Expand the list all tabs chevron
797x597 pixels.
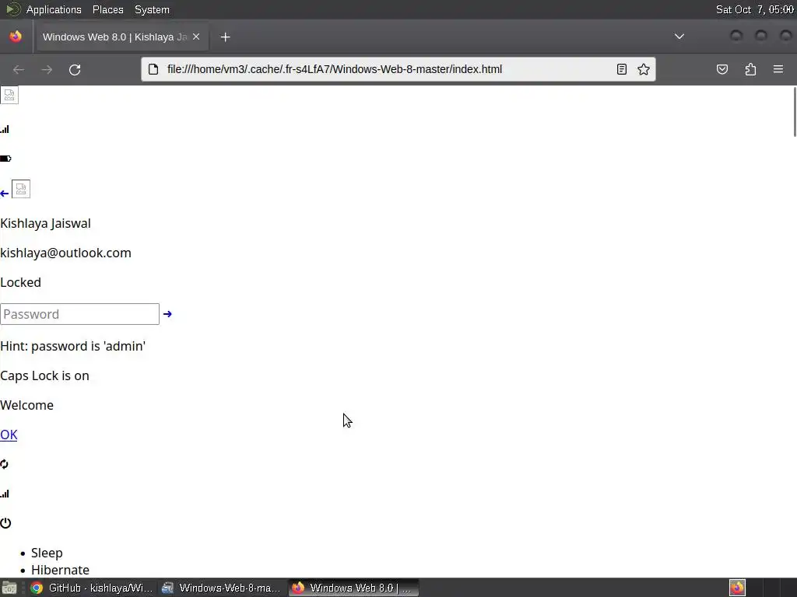pos(679,37)
